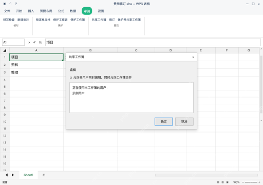The height and width of the screenshot is (185, 263).
Task: Switch to the 视图 ribbon tab
Action: pyautogui.click(x=101, y=11)
